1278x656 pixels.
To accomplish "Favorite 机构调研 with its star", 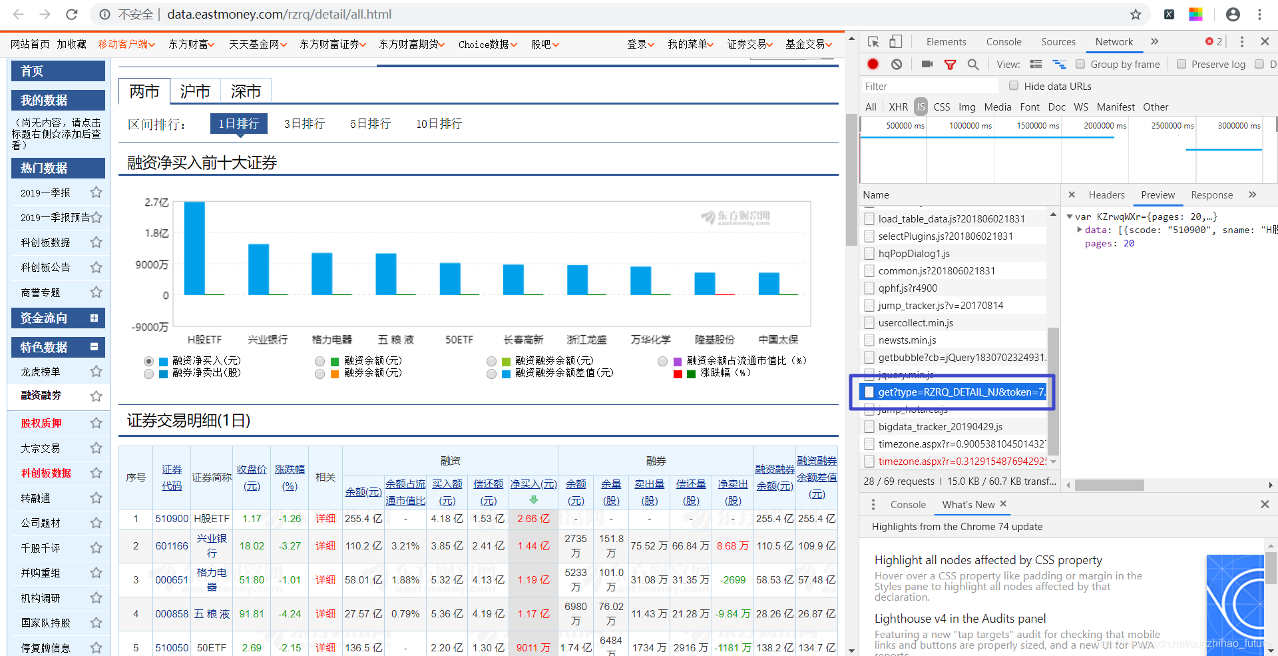I will tap(97, 598).
